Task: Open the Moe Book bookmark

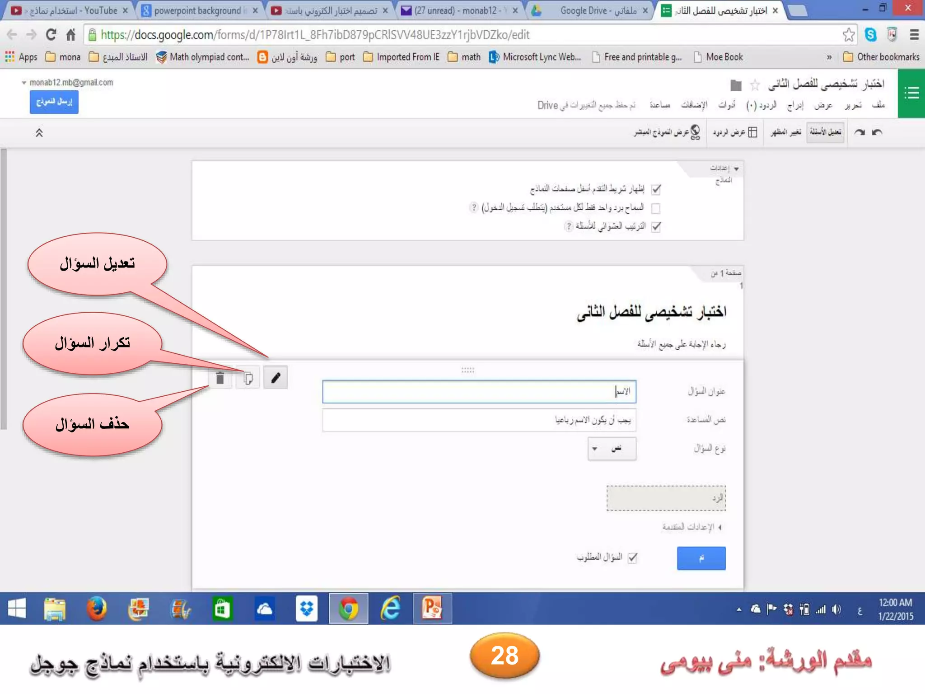Action: click(x=719, y=57)
